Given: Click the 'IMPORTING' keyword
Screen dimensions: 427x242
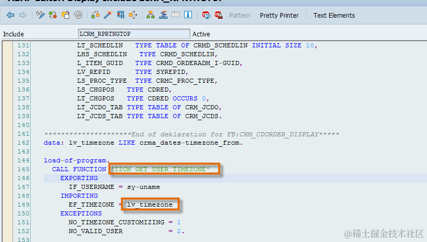Looking at the screenshot, I should click(79, 196).
